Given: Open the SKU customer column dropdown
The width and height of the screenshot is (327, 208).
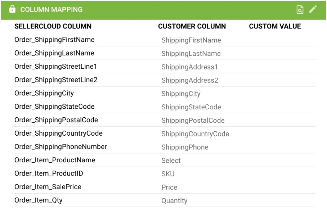Looking at the screenshot, I should coord(168,174).
